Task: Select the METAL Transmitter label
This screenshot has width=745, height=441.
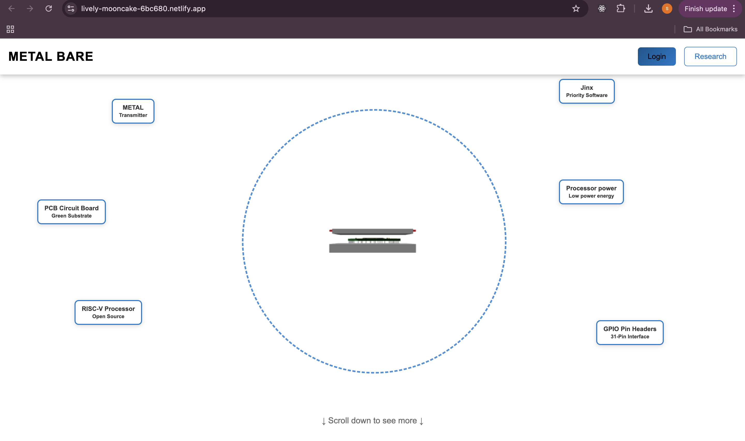Action: click(x=133, y=111)
